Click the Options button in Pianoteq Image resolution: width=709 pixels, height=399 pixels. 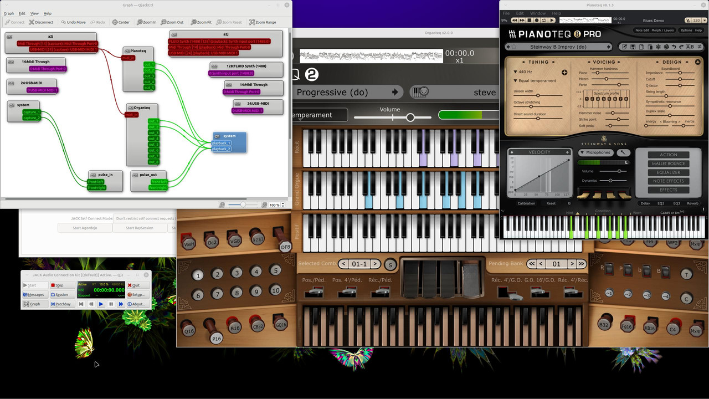pos(686,30)
